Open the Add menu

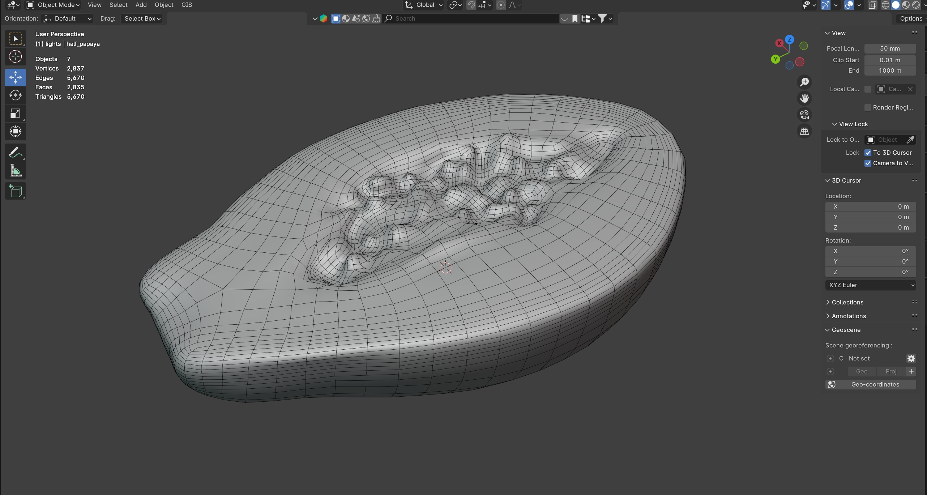click(141, 5)
